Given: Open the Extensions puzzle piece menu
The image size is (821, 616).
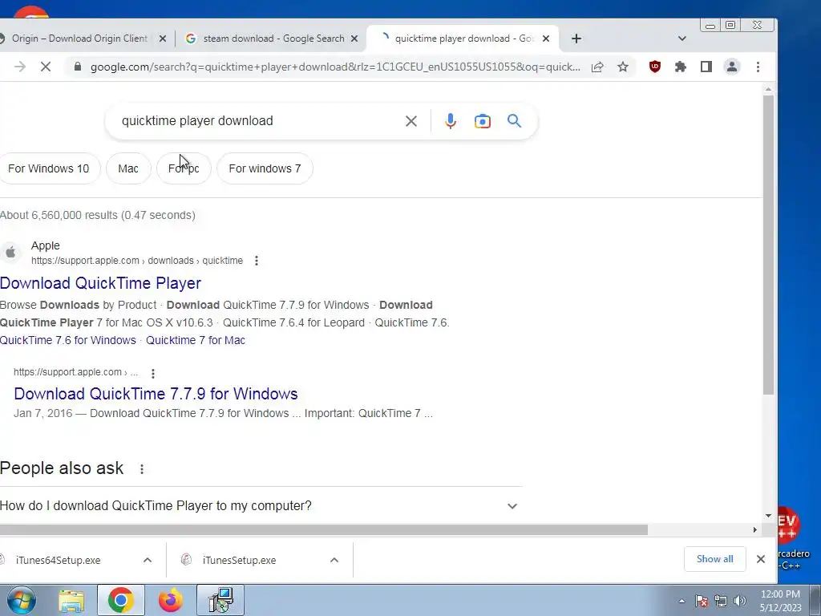Looking at the screenshot, I should coord(680,67).
